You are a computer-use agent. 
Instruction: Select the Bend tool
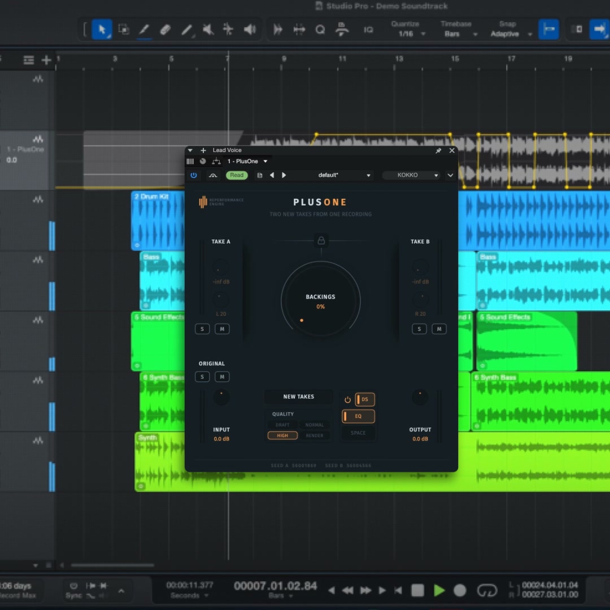229,29
